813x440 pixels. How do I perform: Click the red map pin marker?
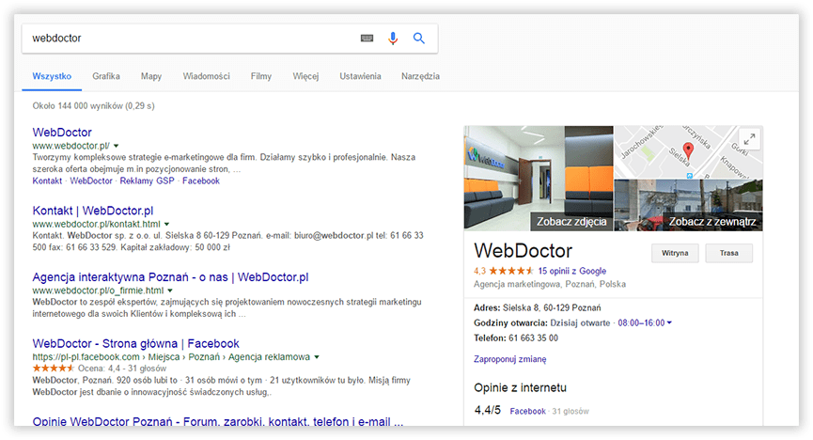[x=688, y=151]
